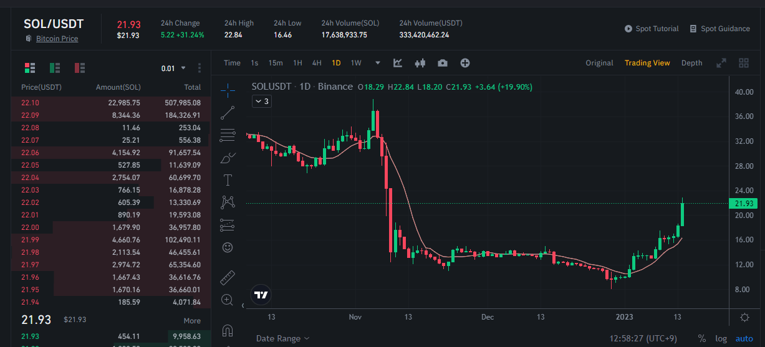Screen dimensions: 765x347
Task: Switch to the Depth chart
Action: click(x=691, y=63)
